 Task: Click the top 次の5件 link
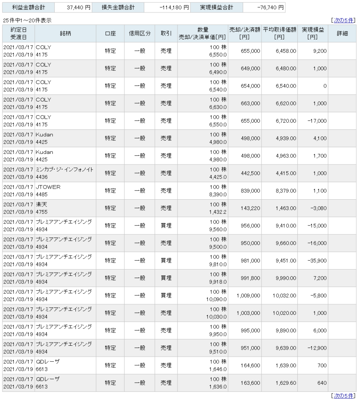[344, 20]
